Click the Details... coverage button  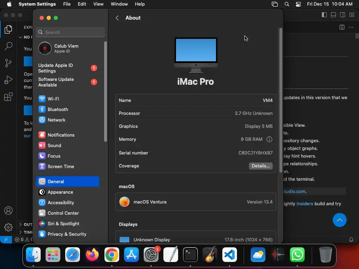[x=260, y=166]
